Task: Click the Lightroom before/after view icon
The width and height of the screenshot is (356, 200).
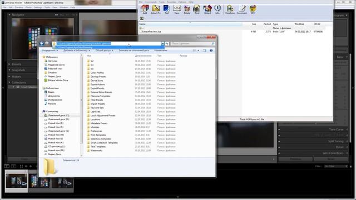Action: 13,166
